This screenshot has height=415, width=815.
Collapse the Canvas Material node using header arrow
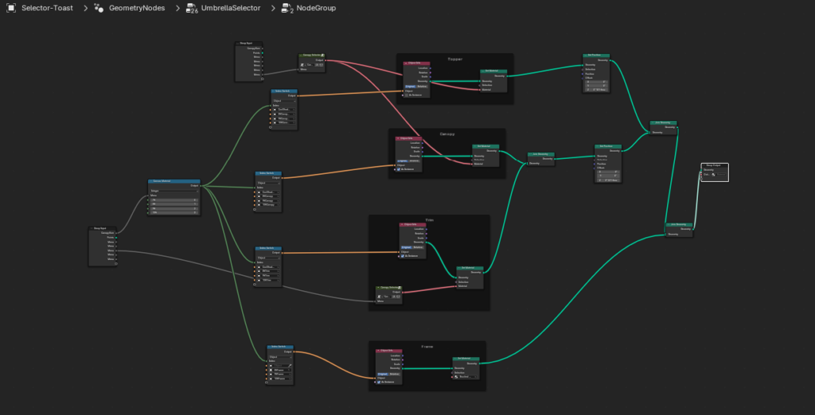pyautogui.click(x=150, y=181)
